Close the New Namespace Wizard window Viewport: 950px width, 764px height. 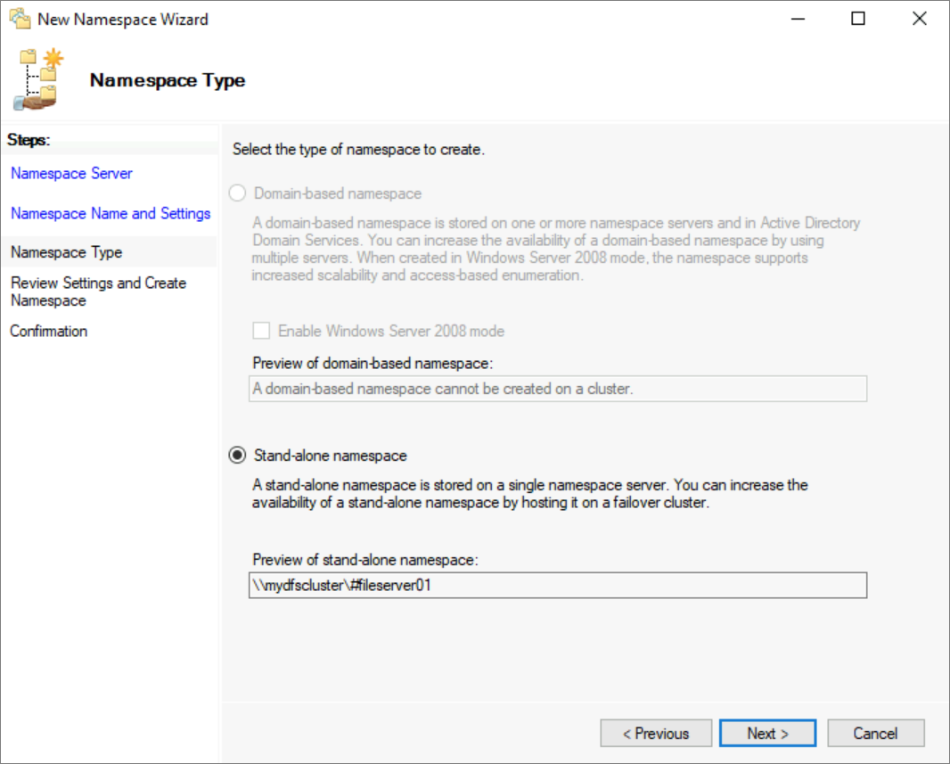pyautogui.click(x=920, y=18)
